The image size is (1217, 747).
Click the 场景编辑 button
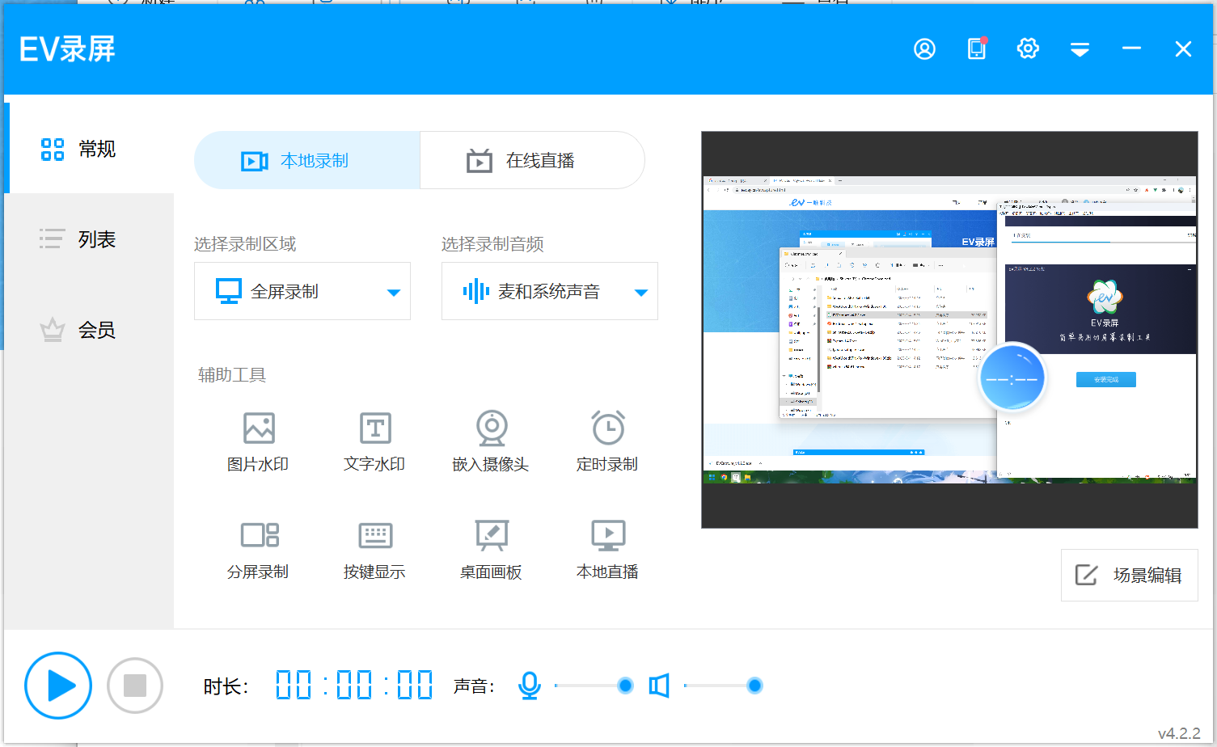click(1130, 576)
